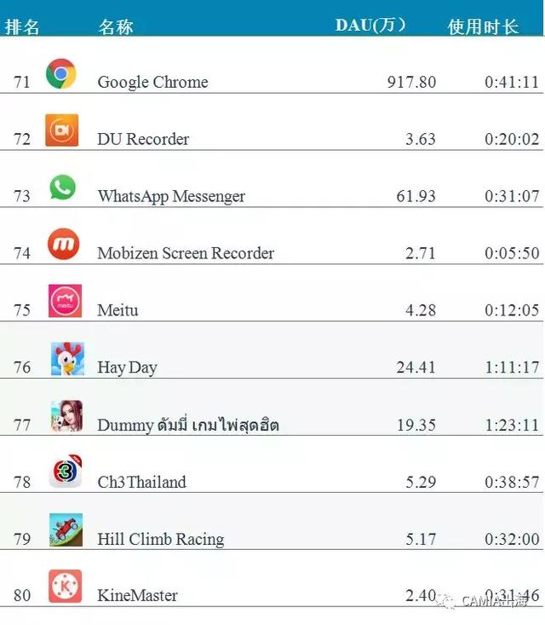
Task: Select the Hay Day app name
Action: [127, 367]
